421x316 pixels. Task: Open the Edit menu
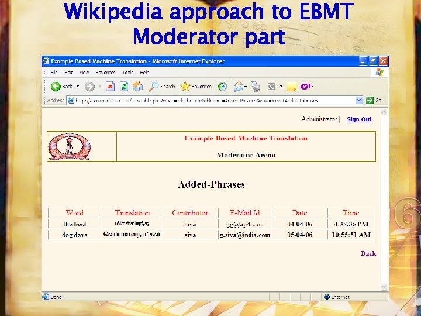click(x=68, y=73)
